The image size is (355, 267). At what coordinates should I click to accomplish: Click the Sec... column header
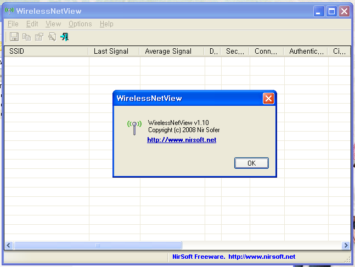pos(235,51)
